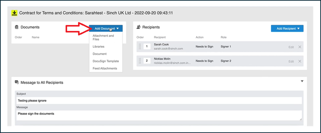The image size is (321, 133).
Task: Click the Name column header in Documents
Action: click(36, 37)
